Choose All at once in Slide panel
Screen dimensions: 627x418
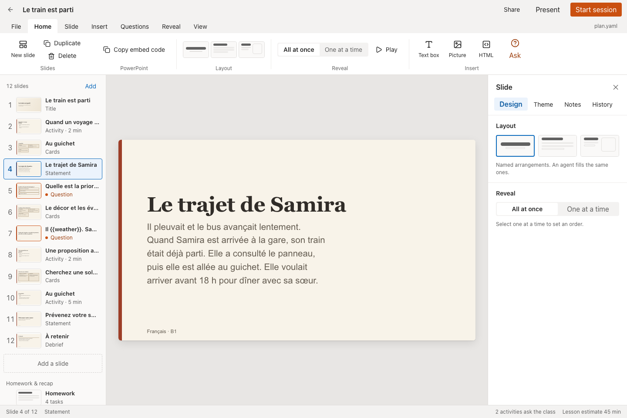(x=527, y=209)
